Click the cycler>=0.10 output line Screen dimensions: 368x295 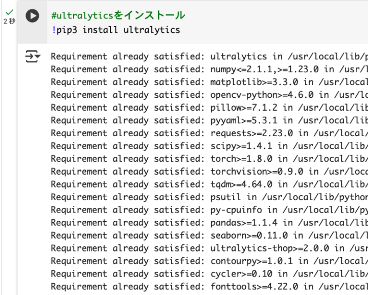210,274
